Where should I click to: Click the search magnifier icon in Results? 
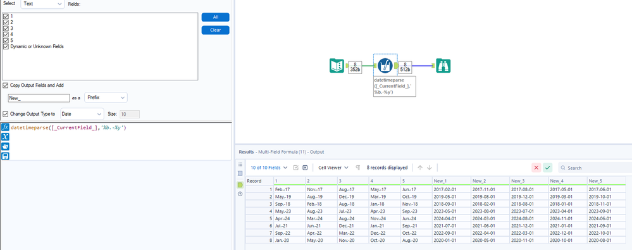(563, 168)
